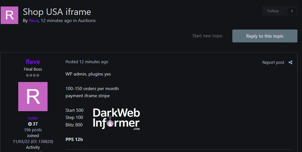This screenshot has height=152, width=302.
Task: Click the Seller group label
Action: (33, 118)
